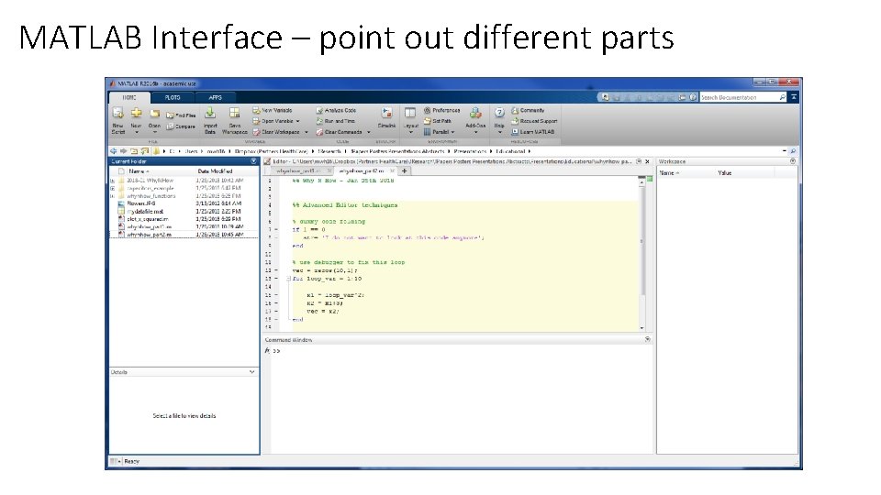Click the Open folder icon
This screenshot has width=881, height=495.
[x=154, y=114]
